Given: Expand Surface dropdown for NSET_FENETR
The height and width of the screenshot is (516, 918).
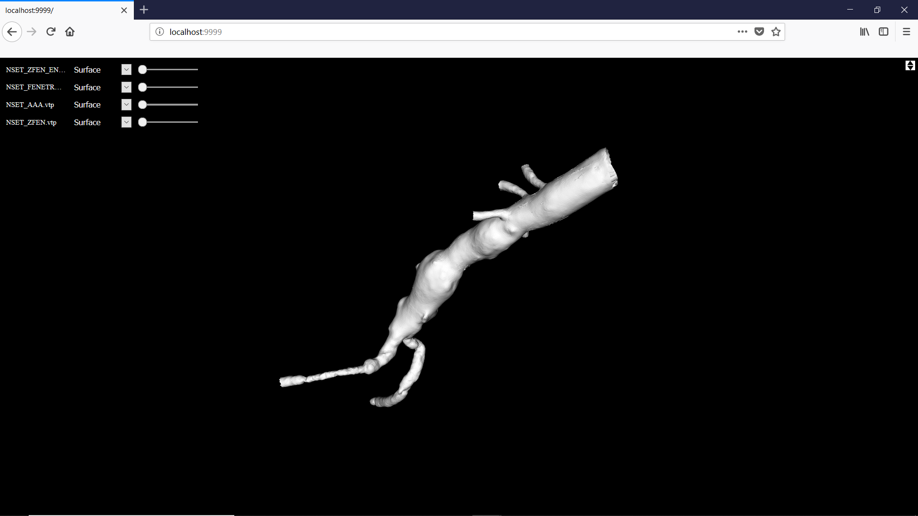Looking at the screenshot, I should [x=126, y=87].
